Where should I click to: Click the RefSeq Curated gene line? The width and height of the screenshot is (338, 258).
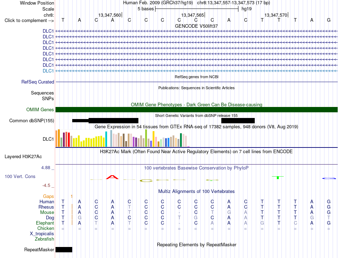tap(197, 82)
